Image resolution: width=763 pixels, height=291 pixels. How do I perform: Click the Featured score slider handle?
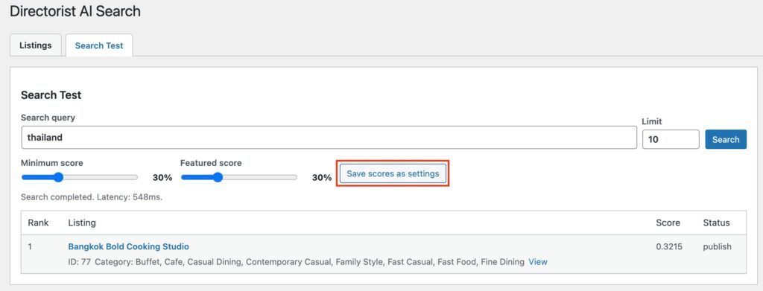click(218, 177)
